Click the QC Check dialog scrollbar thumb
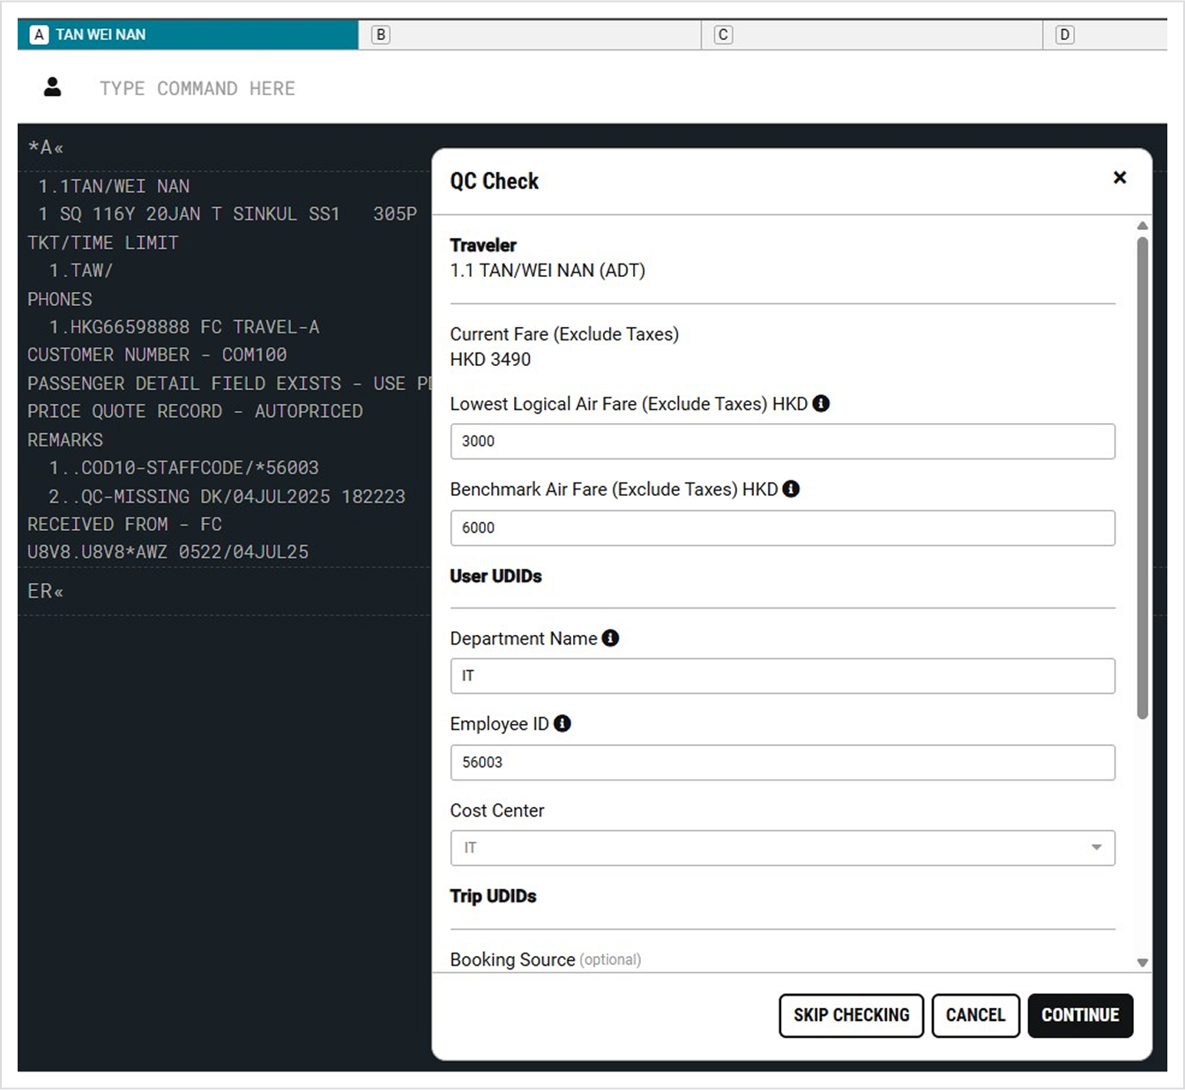 (1143, 478)
